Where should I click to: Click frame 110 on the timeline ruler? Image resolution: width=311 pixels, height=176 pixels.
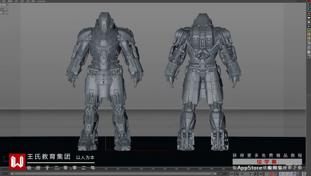pos(129,169)
